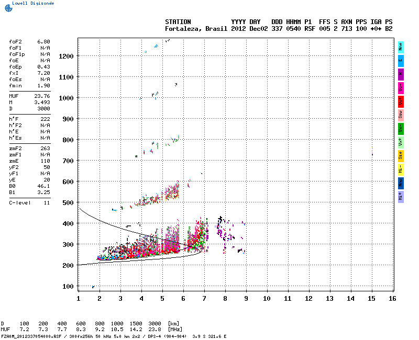Select the blue E legend swatch
The width and height of the screenshot is (419, 340).
(401, 61)
